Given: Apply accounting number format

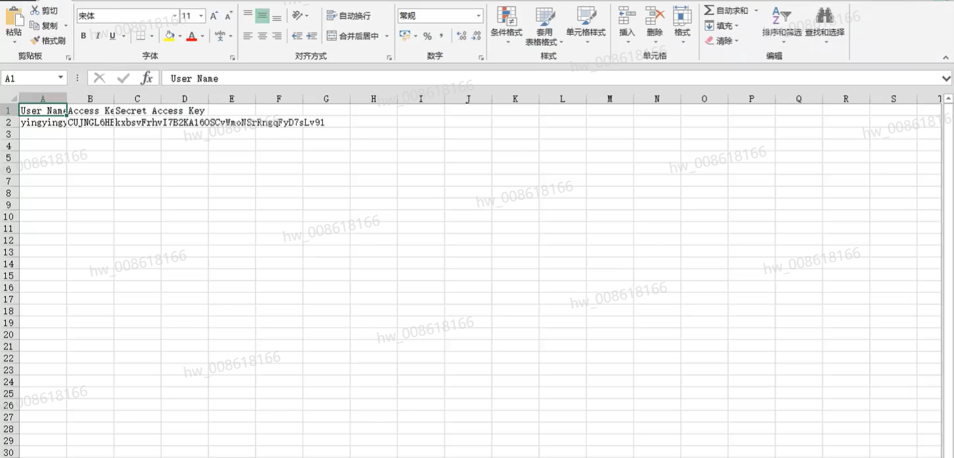Looking at the screenshot, I should coord(405,36).
